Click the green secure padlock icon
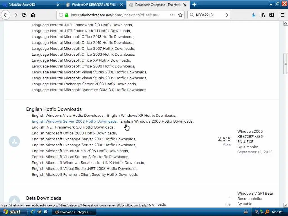The image size is (288, 216). coord(67,15)
